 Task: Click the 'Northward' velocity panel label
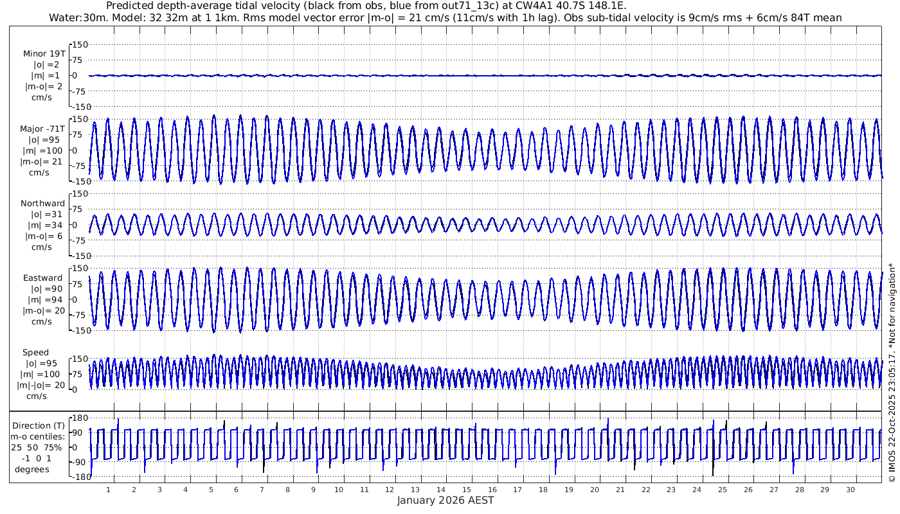click(43, 204)
